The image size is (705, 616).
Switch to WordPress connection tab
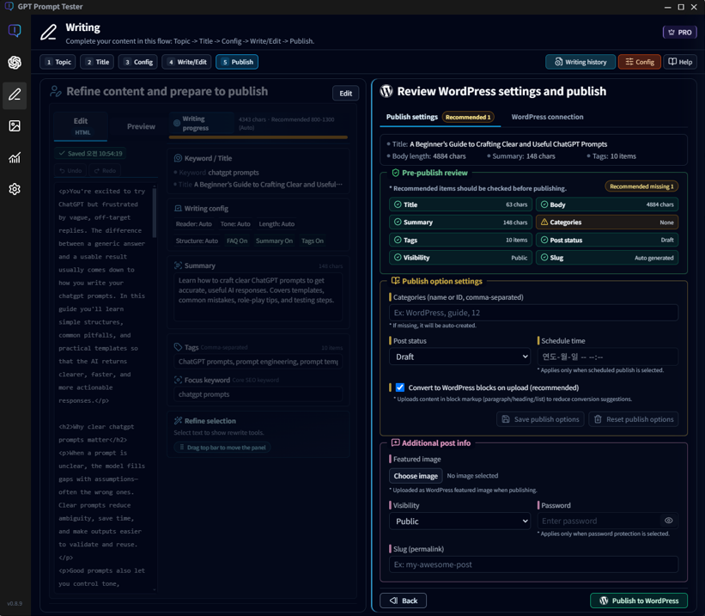[547, 117]
